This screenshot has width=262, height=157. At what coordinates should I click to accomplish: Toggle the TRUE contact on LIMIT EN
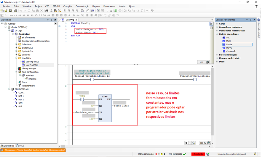pyautogui.click(x=82, y=100)
